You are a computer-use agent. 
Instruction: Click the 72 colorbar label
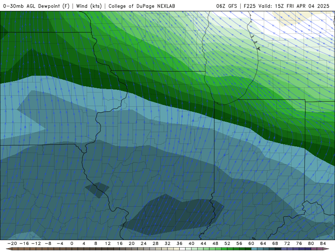click(x=287, y=243)
